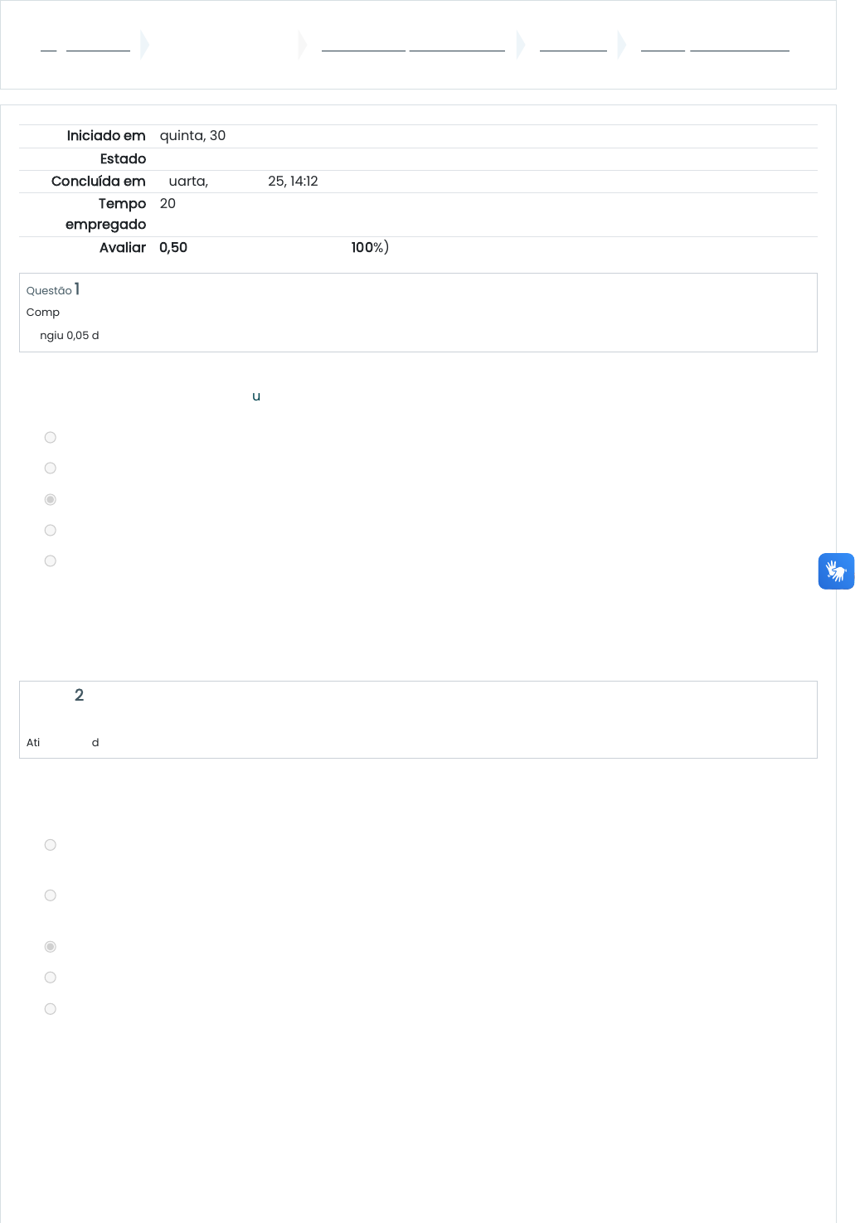Click the number 2 in the second question box
This screenshot has height=1223, width=855.
tap(79, 696)
